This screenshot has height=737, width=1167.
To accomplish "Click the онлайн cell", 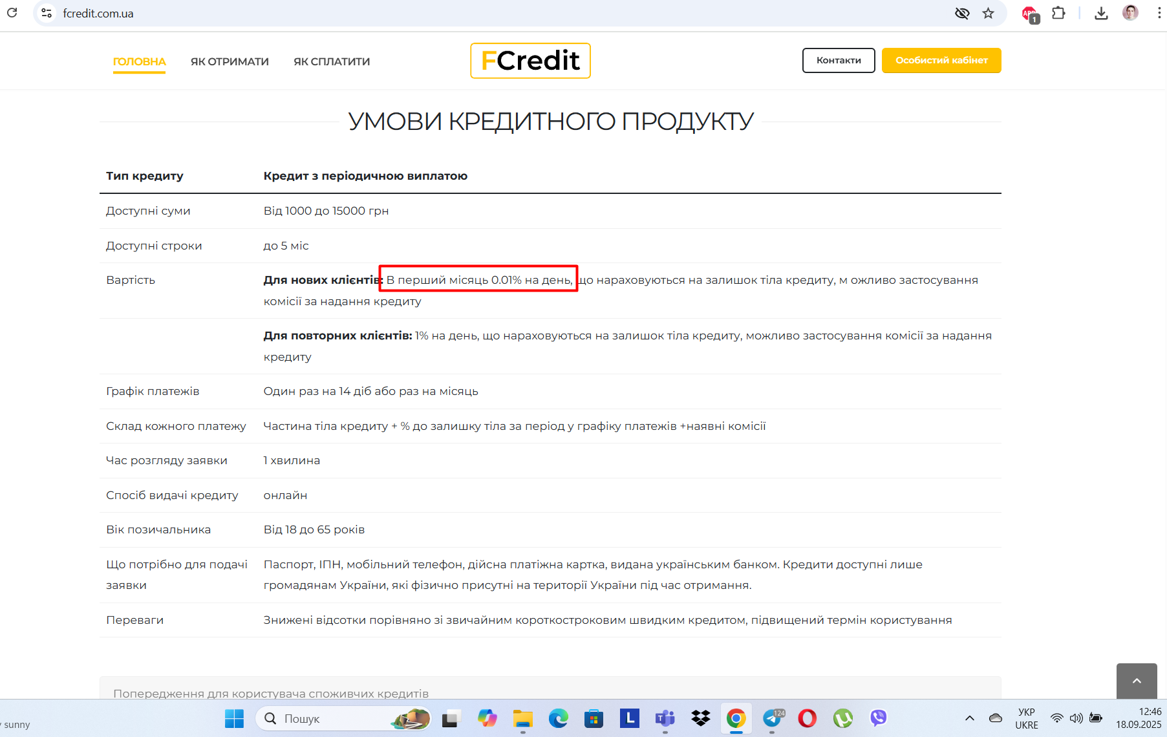I will [x=285, y=495].
